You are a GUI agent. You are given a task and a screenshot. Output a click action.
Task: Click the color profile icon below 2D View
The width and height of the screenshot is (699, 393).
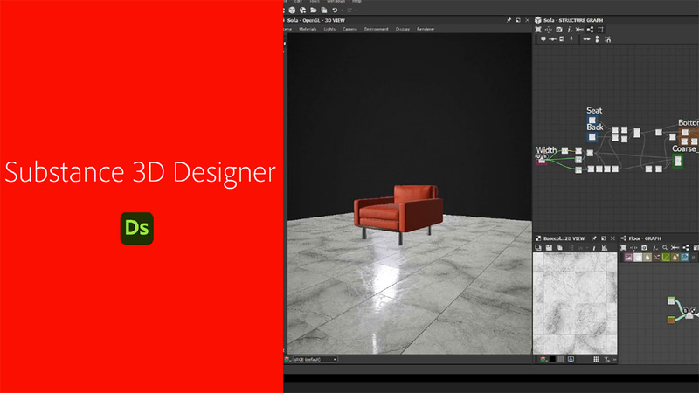[543, 359]
